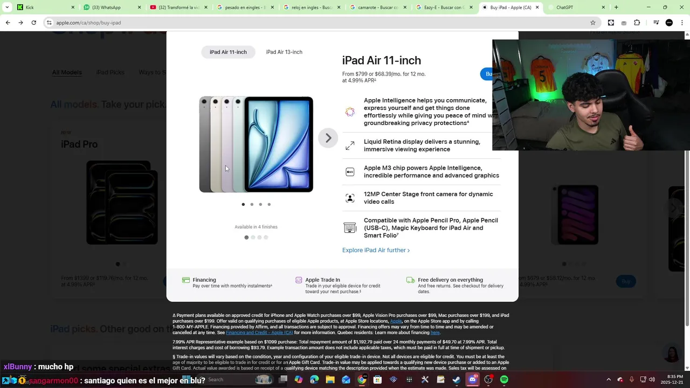
Task: Select the second gallery pagination dot
Action: (252, 204)
